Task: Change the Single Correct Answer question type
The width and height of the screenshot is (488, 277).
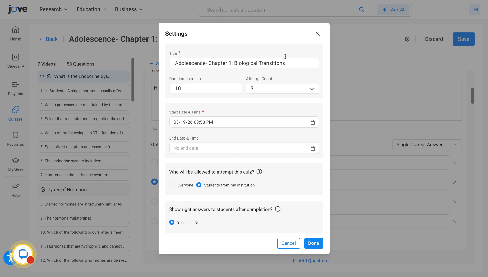Action: click(x=427, y=145)
